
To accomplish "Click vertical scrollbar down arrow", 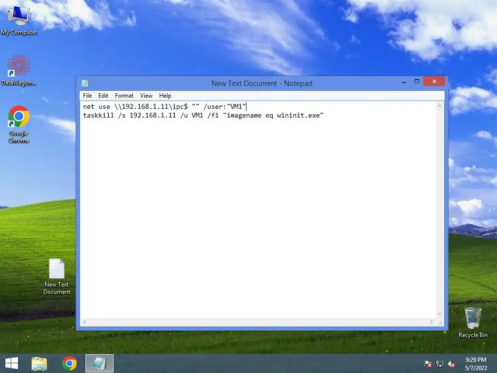I will click(x=439, y=313).
